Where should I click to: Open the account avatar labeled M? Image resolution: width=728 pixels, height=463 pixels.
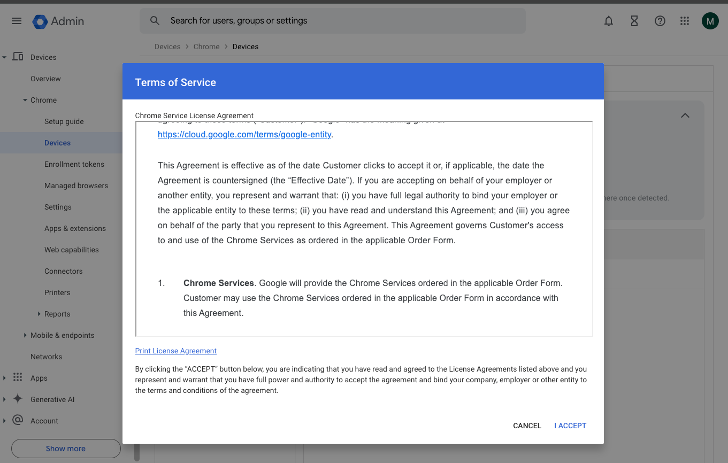[710, 21]
